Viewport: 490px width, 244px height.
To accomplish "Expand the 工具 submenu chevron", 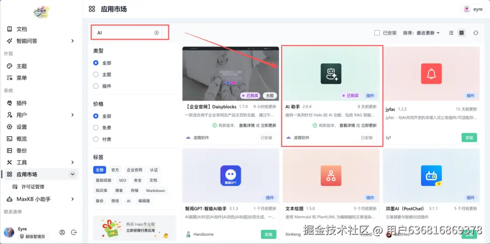I will (72, 162).
